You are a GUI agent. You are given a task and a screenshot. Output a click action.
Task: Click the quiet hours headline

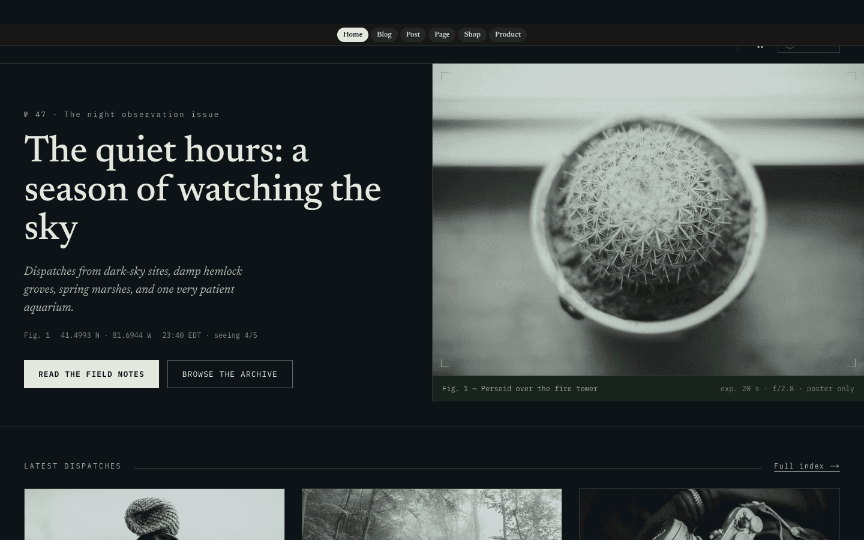coord(203,189)
